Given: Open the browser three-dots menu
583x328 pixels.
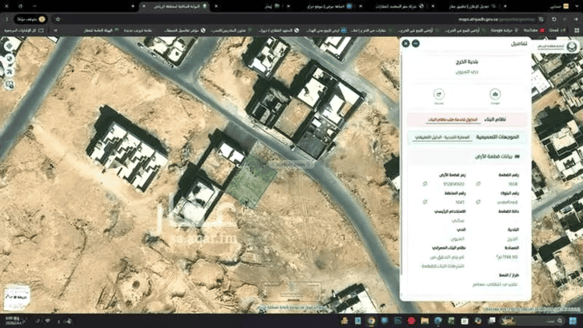Looking at the screenshot, I should coord(7,19).
